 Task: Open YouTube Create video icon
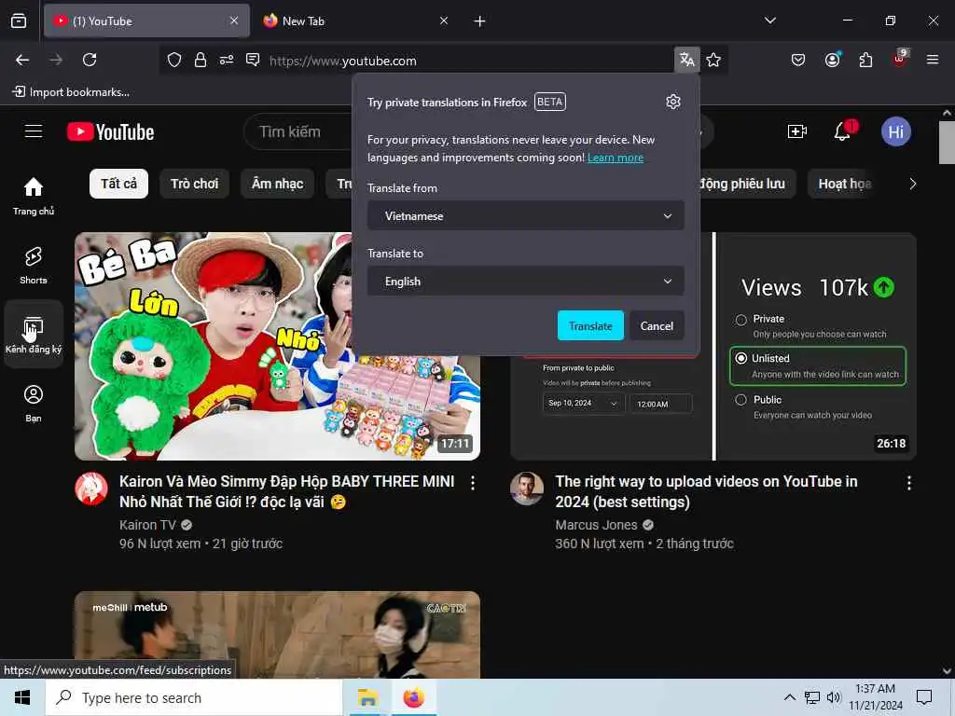(796, 131)
